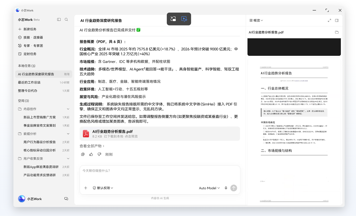
Task: Open the 默认权限 permissions dropdown
Action: pyautogui.click(x=103, y=188)
